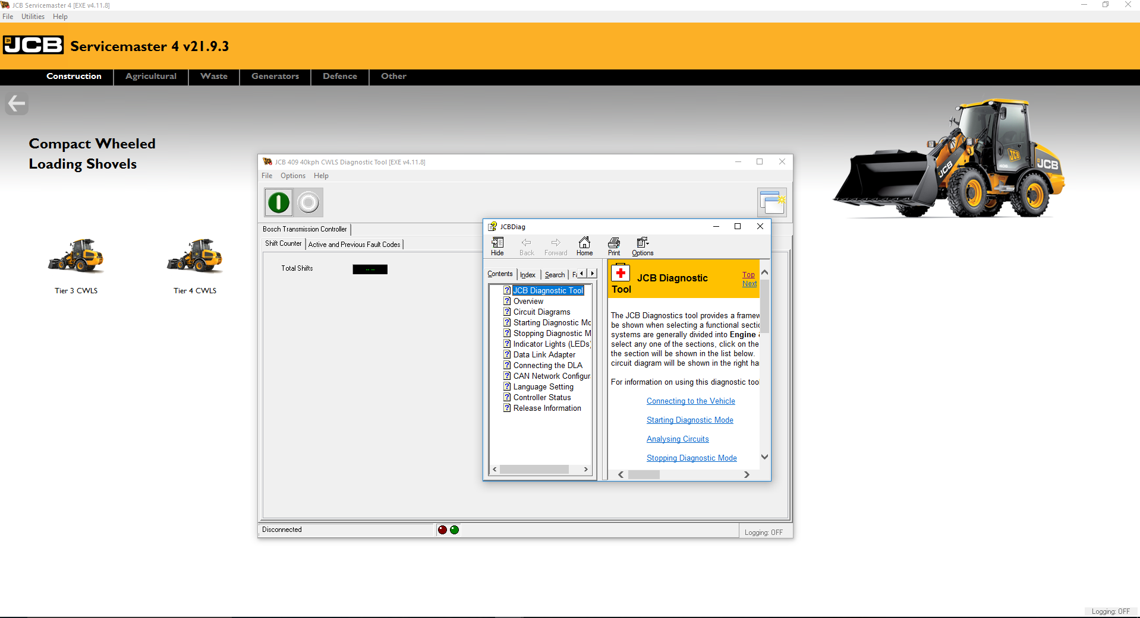
Task: Select 'Circuit Diagrams' in the Contents tree
Action: tap(541, 312)
